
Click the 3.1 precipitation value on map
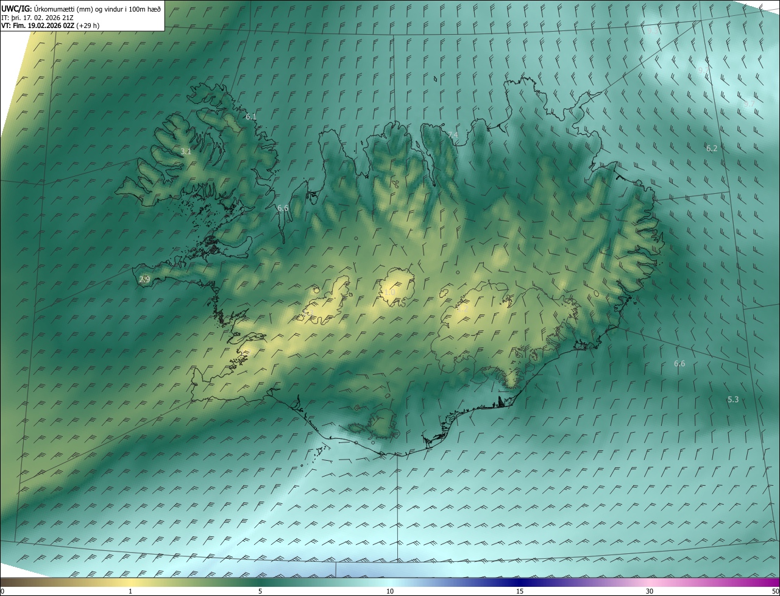coord(186,151)
